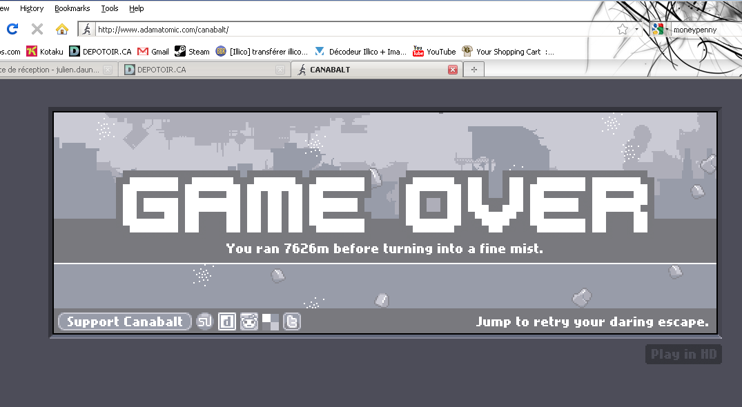This screenshot has height=407, width=742.
Task: Select the CANABALT tab
Action: click(x=375, y=70)
